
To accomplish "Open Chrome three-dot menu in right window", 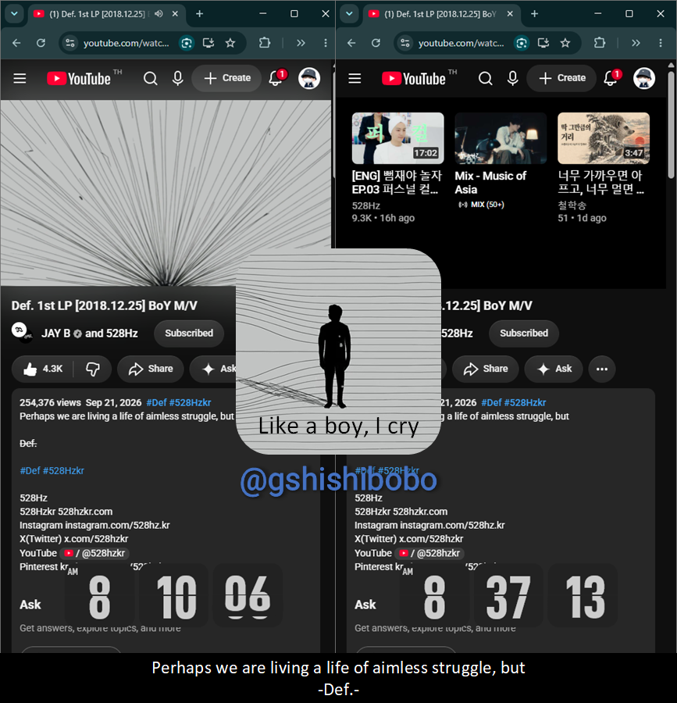I will point(661,43).
